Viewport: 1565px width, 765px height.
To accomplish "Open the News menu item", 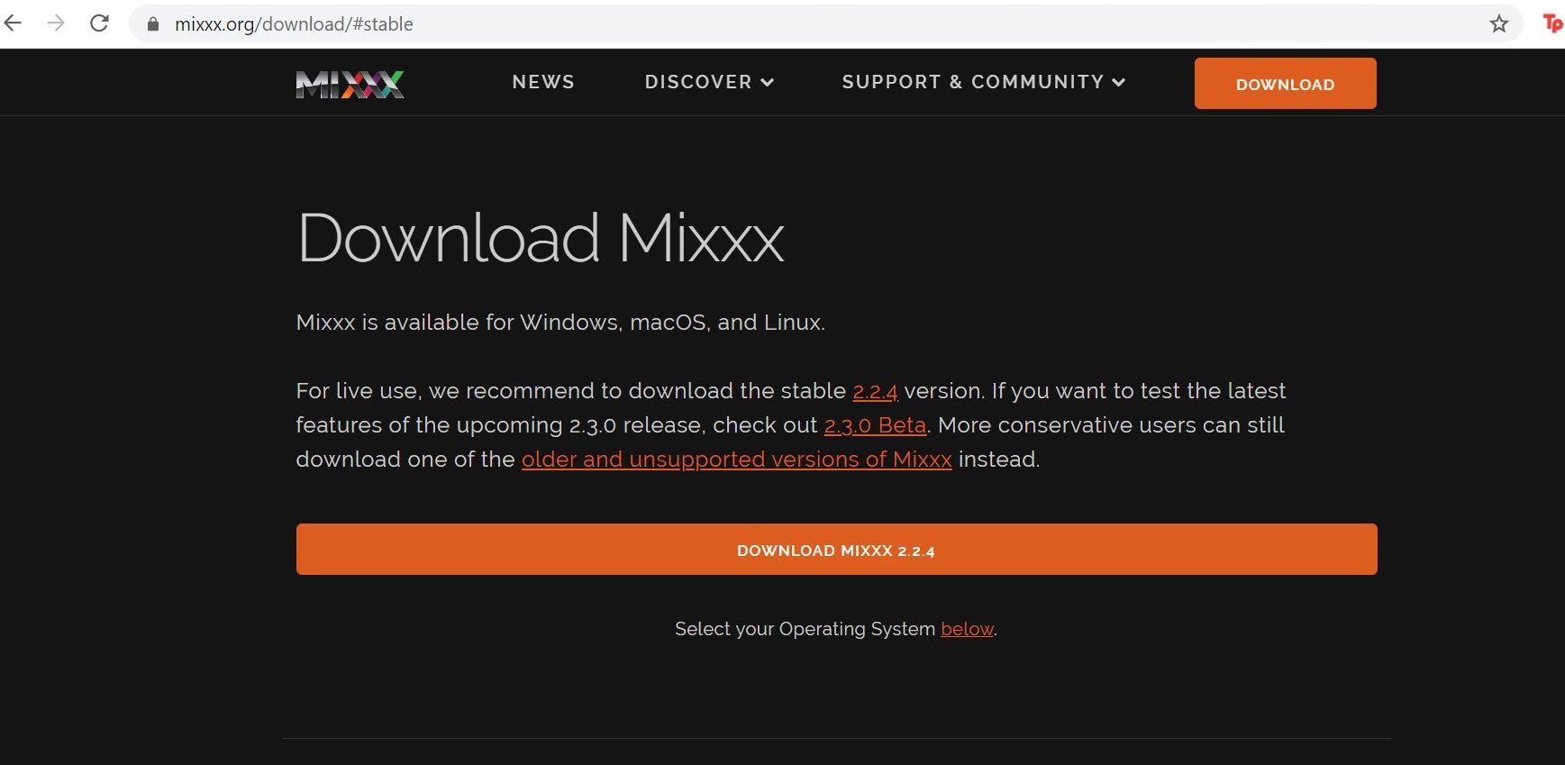I will click(543, 82).
